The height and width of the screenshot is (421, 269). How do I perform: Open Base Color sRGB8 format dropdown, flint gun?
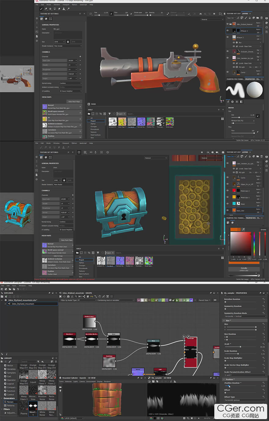pyautogui.click(x=73, y=61)
